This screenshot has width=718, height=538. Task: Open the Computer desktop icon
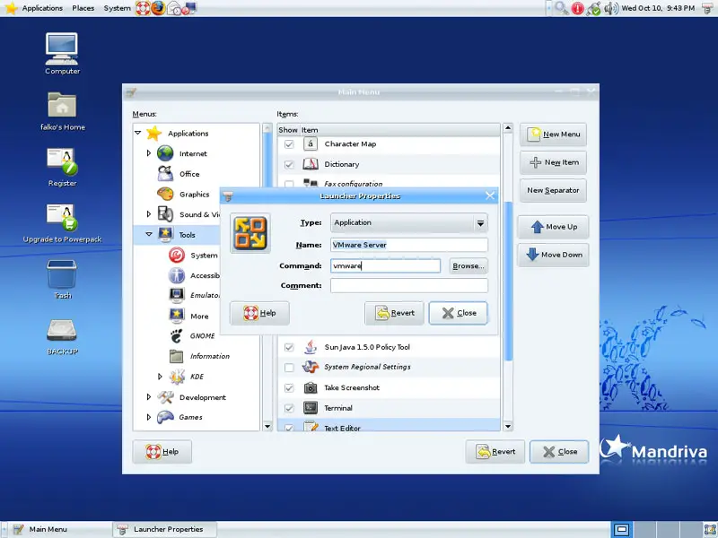click(62, 48)
